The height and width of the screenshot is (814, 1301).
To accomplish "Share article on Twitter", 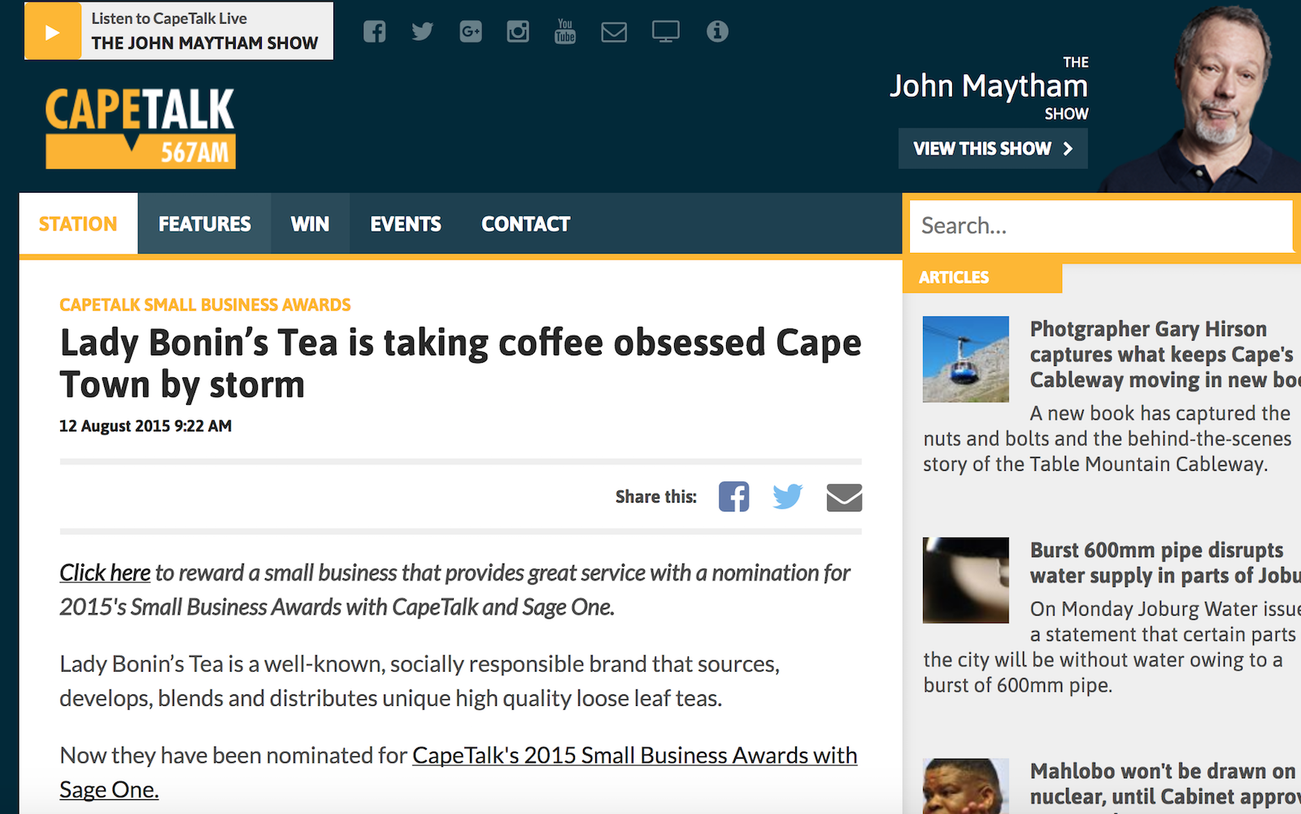I will (x=787, y=497).
